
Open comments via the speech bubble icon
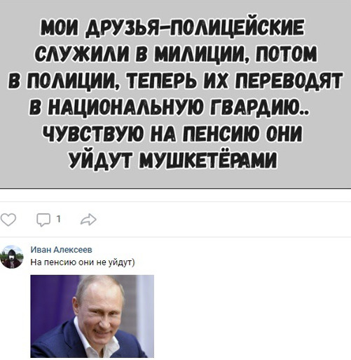tap(43, 220)
